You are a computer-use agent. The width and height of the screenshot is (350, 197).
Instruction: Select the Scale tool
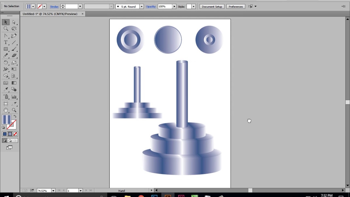point(14,63)
